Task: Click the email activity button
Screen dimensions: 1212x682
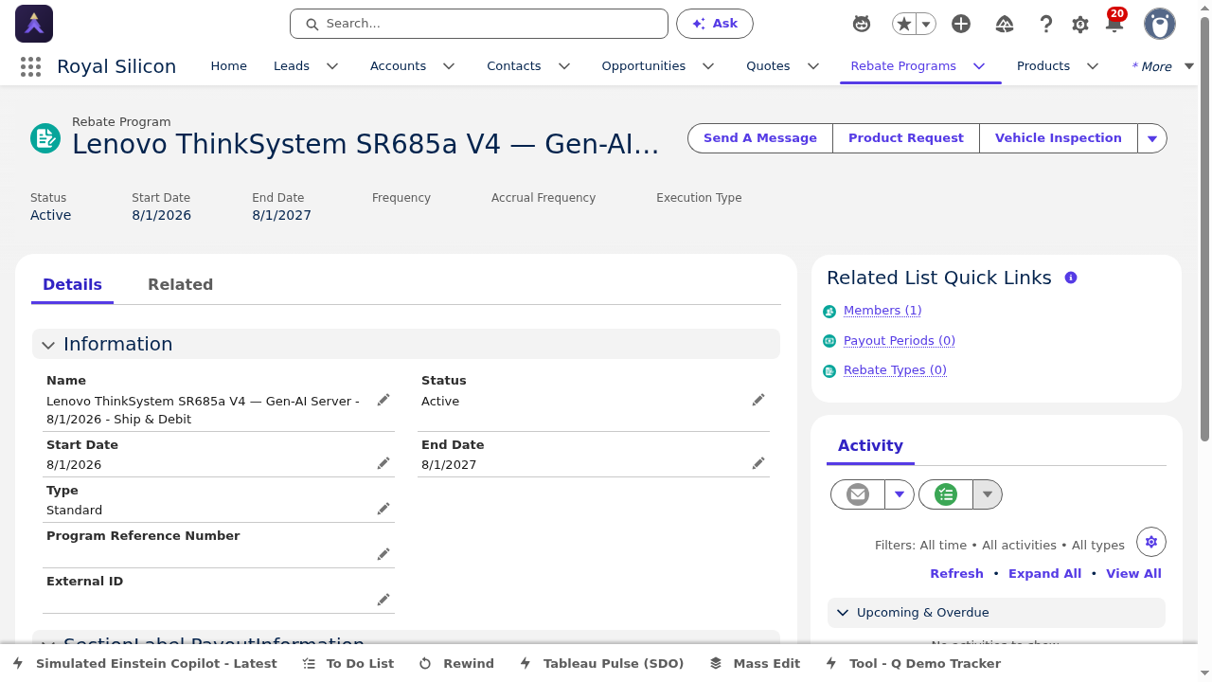Action: (858, 494)
